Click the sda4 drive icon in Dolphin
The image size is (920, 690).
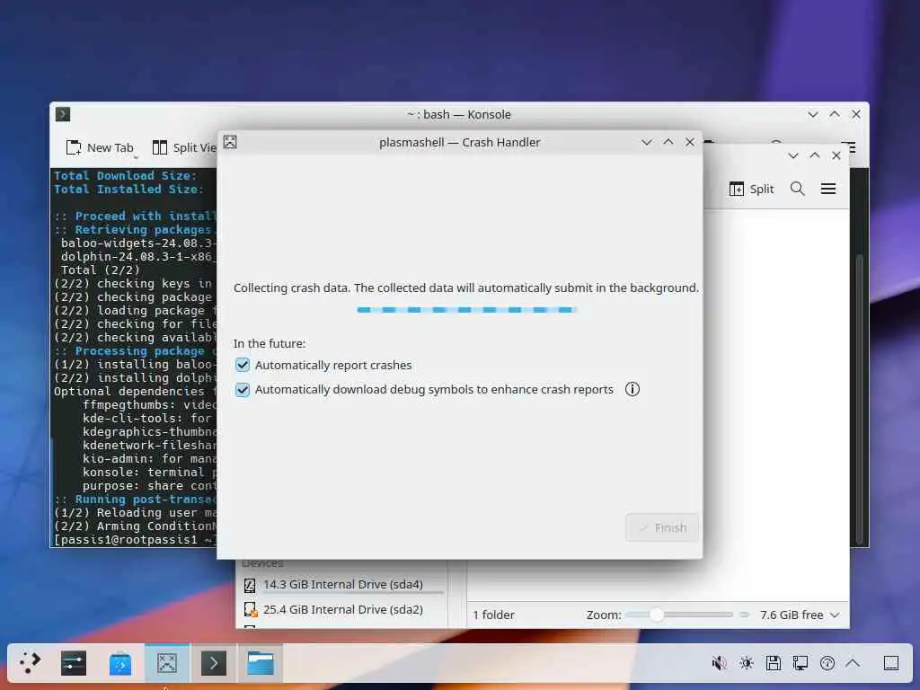[250, 584]
